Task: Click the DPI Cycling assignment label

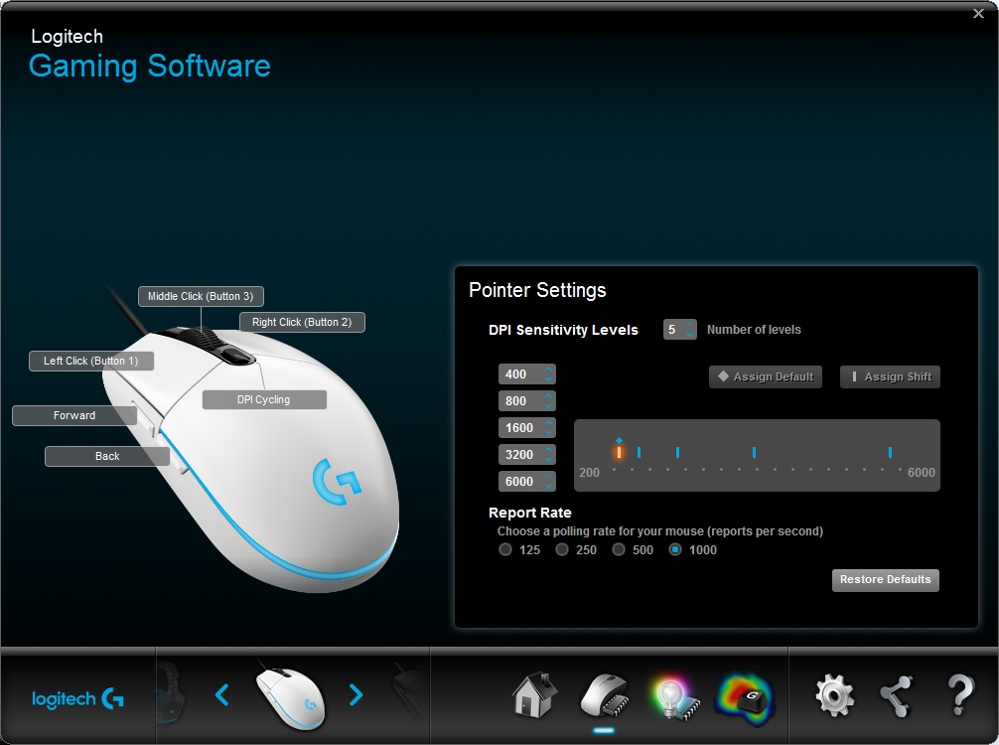Action: 264,399
